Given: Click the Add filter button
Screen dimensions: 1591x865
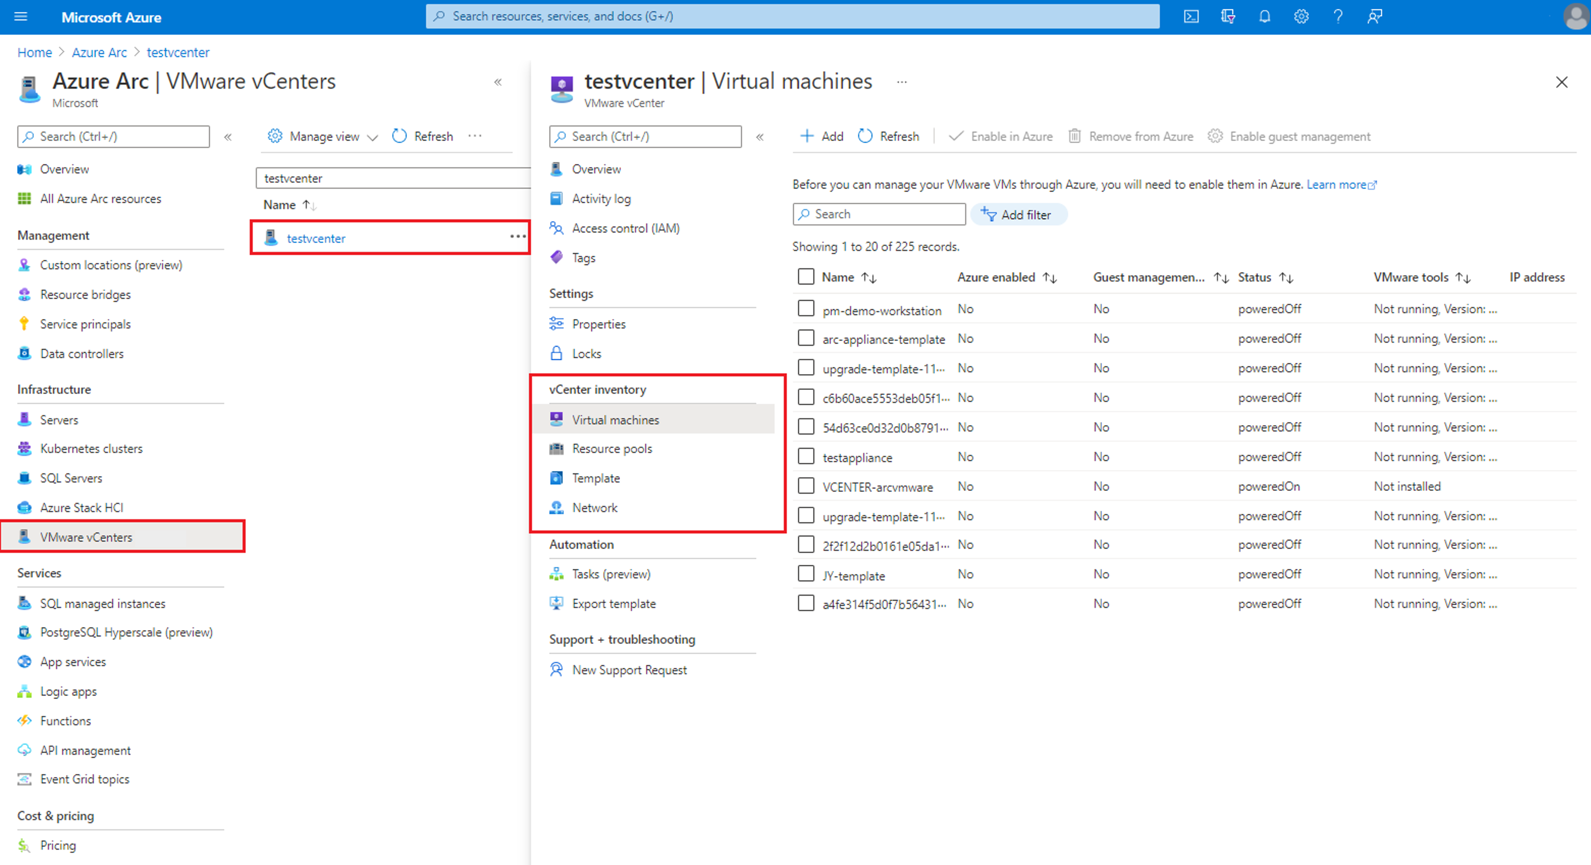Looking at the screenshot, I should (x=1018, y=215).
